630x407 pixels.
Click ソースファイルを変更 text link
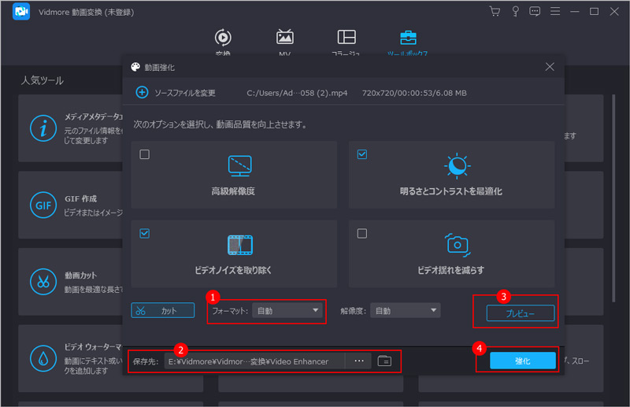point(185,93)
